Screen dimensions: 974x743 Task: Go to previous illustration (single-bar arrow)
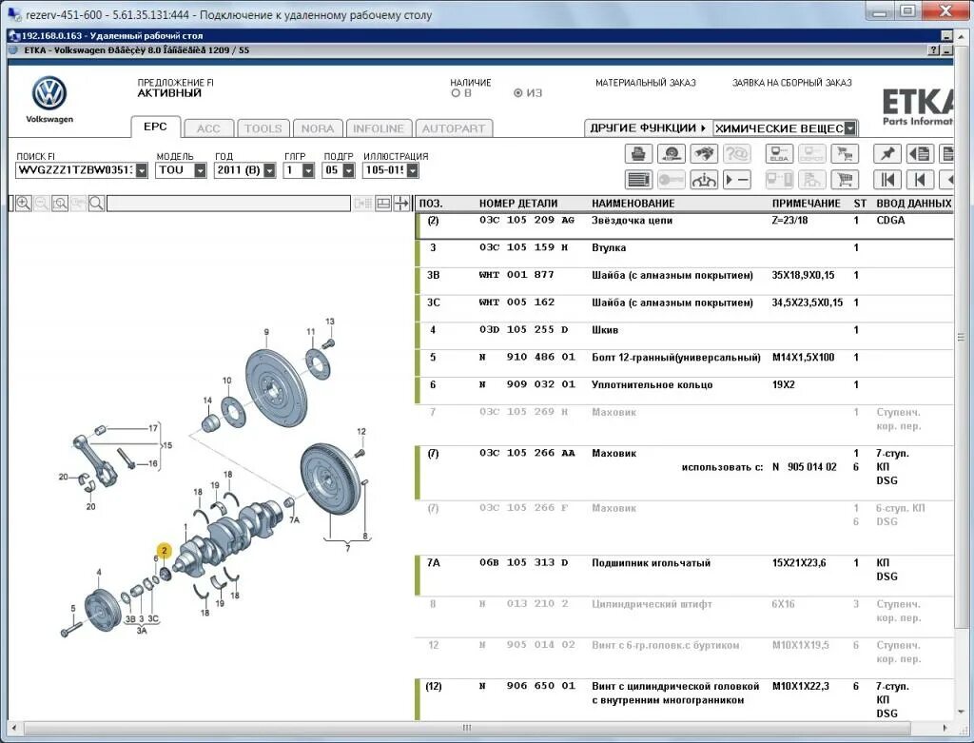(920, 180)
